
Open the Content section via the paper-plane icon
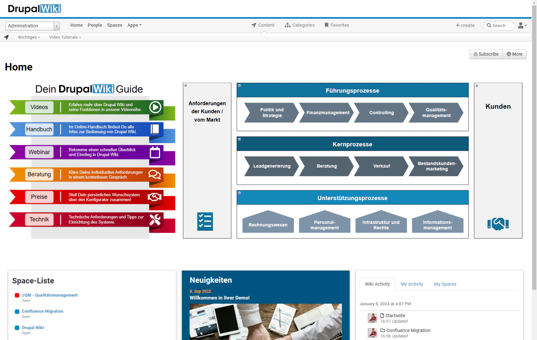254,25
